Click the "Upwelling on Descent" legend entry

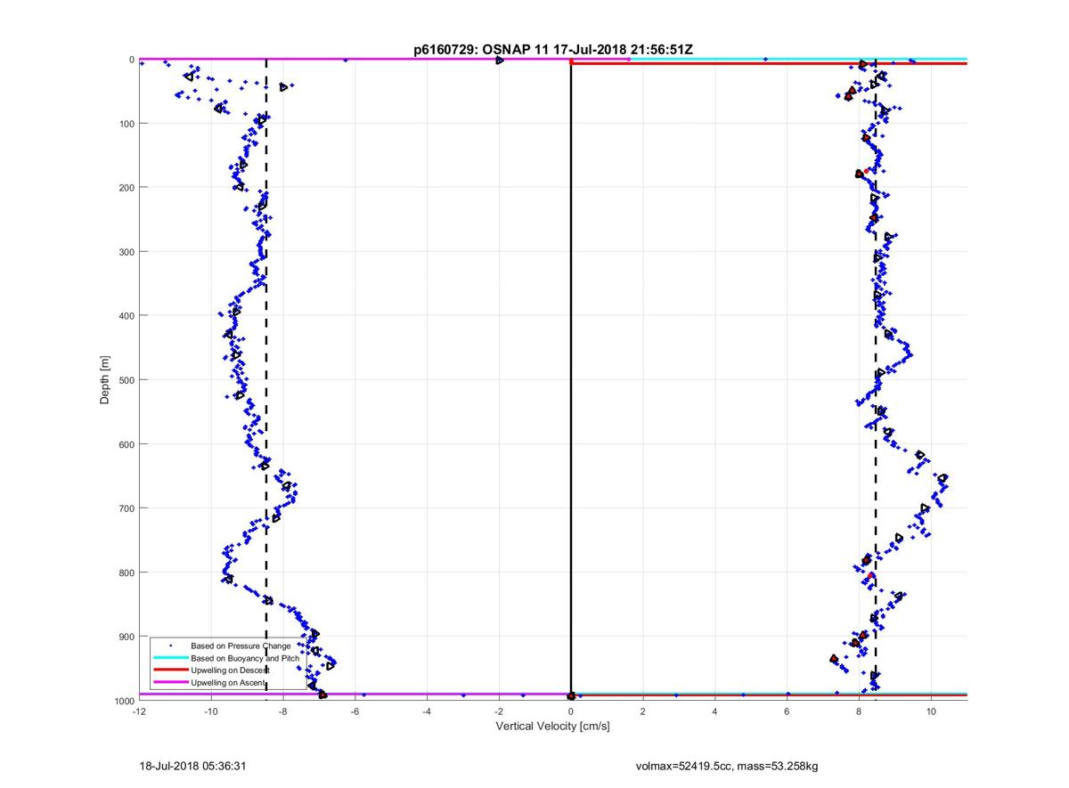(x=230, y=670)
